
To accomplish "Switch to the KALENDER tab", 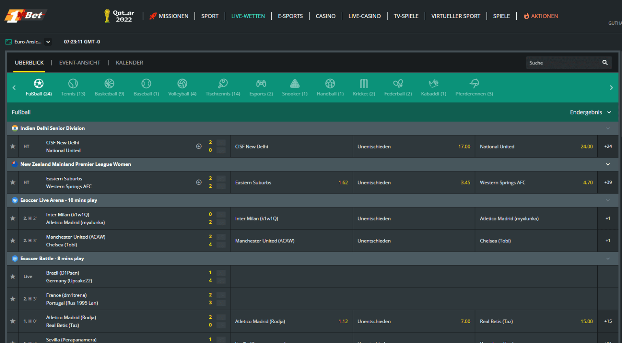I will point(129,63).
